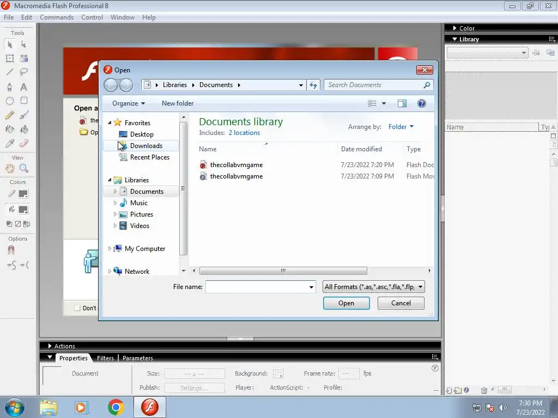This screenshot has width=558, height=418.
Task: Click the Smooth option icon
Action: [x=11, y=265]
